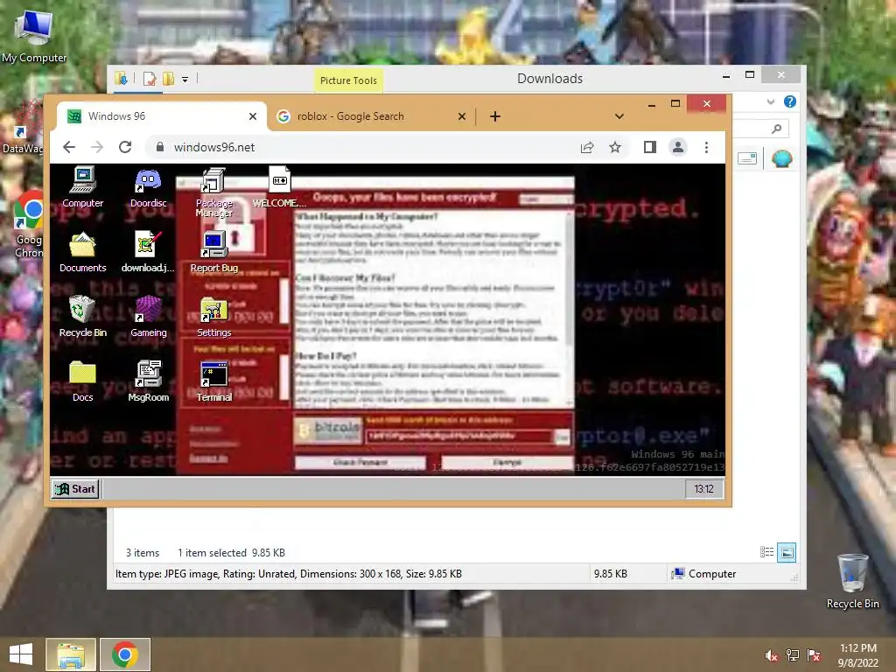Image resolution: width=896 pixels, height=672 pixels.
Task: Open Google Chrome desktop shortcut
Action: tap(27, 226)
